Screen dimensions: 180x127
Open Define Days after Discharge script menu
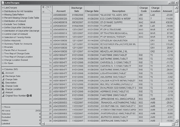(3, 27)
